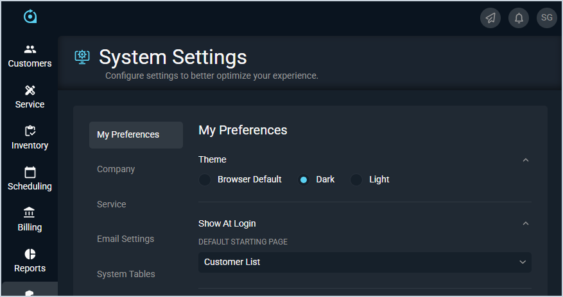This screenshot has height=297, width=563.
Task: Collapse the Theme section
Action: tap(526, 159)
